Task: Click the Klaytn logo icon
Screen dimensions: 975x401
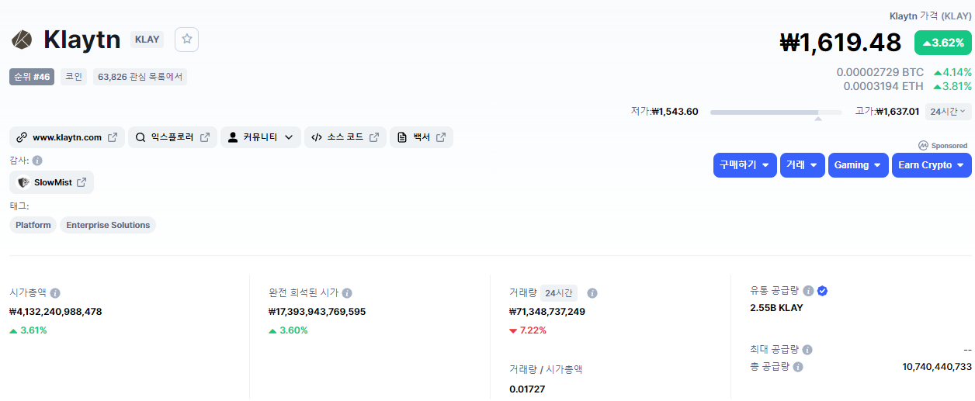Action: coord(22,39)
